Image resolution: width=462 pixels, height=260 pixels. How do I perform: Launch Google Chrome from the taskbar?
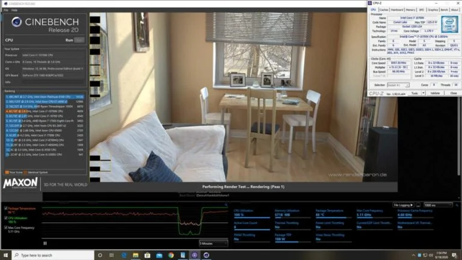pos(171,255)
